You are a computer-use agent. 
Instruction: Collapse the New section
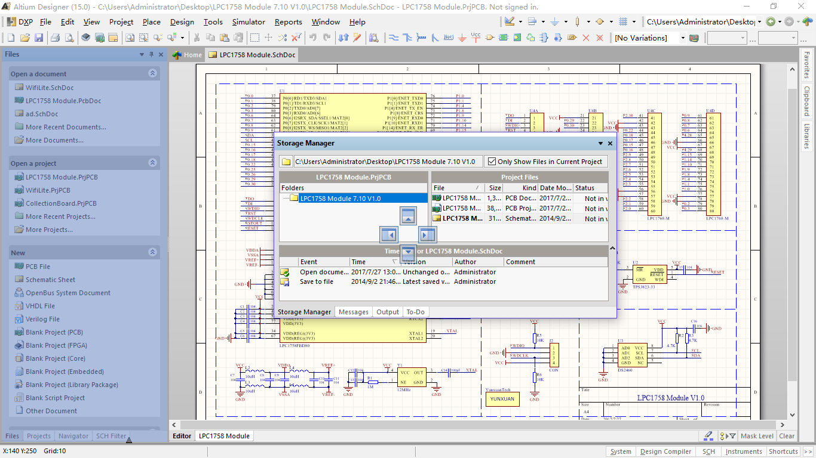click(152, 252)
